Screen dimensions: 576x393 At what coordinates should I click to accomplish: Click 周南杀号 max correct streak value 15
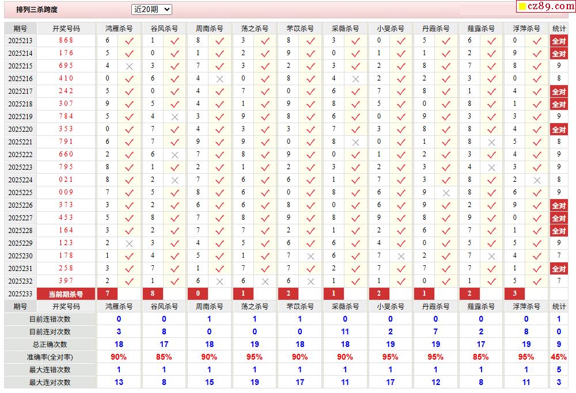[210, 383]
